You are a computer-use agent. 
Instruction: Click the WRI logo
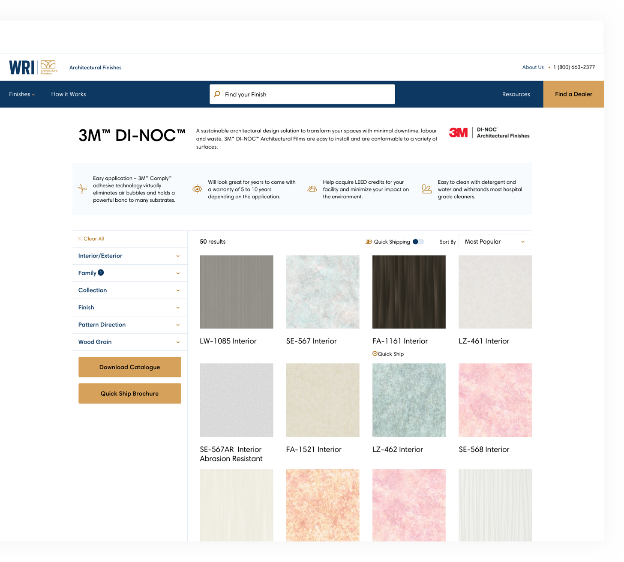point(22,67)
